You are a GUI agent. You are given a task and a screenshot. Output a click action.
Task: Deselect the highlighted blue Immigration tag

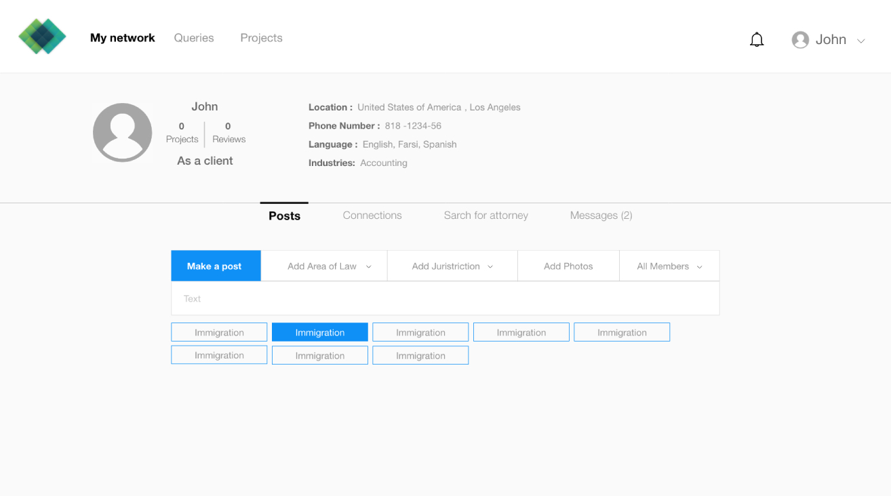click(x=320, y=332)
